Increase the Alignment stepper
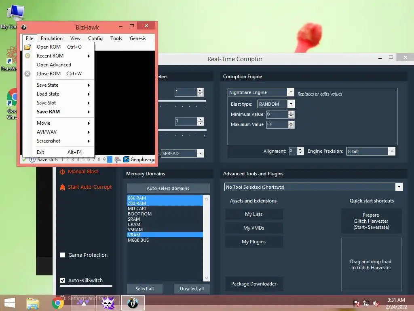 tap(300, 149)
